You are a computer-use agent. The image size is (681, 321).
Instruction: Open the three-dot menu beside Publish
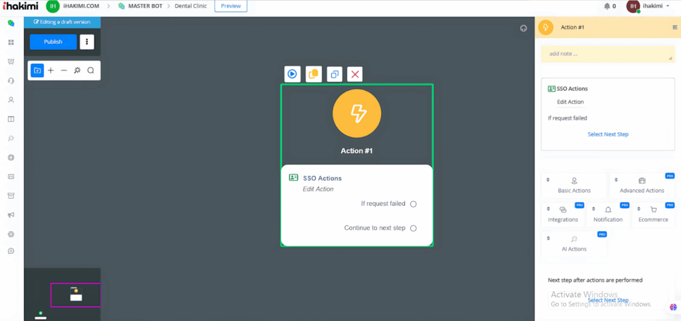coord(86,42)
